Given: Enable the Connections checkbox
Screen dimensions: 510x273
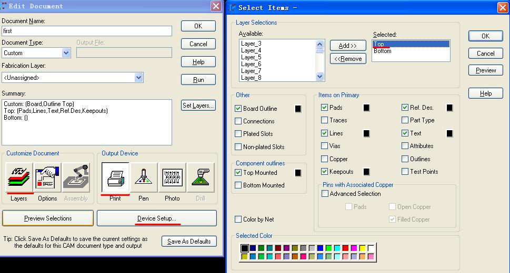Looking at the screenshot, I should coord(238,121).
